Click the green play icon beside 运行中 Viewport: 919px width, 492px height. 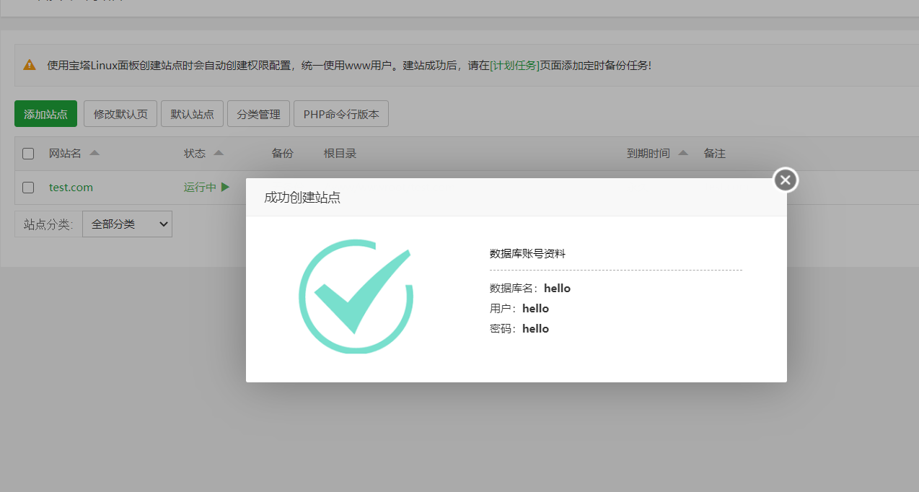coord(225,188)
